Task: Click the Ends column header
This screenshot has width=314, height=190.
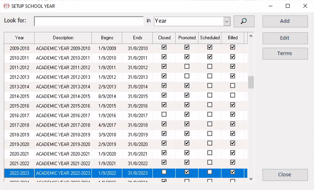Action: pyautogui.click(x=137, y=38)
